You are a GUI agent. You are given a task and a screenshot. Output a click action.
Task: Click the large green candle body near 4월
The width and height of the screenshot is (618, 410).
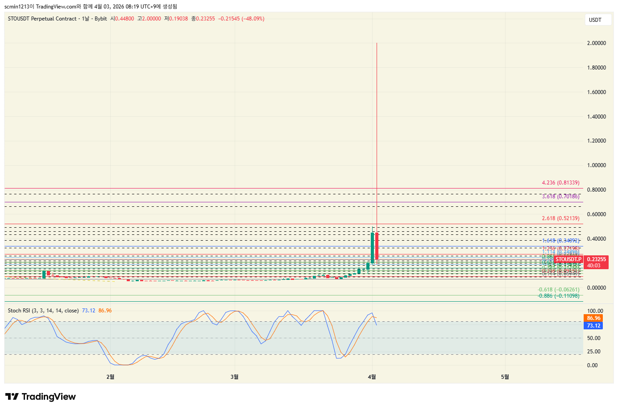[372, 247]
